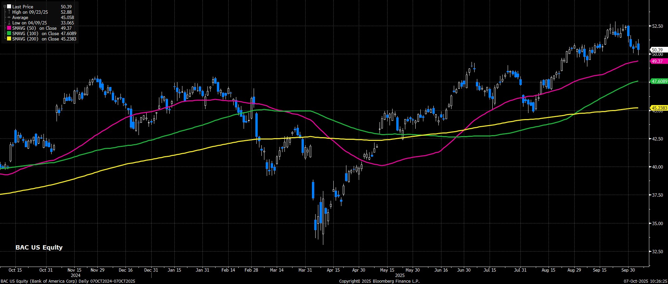Click the white 50.39 last price tag
Image resolution: width=668 pixels, height=284 pixels.
point(657,50)
